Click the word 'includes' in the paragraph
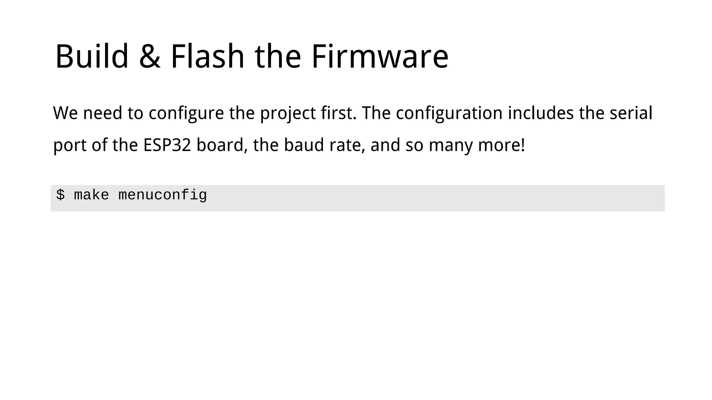The width and height of the screenshot is (712, 400). pos(541,113)
